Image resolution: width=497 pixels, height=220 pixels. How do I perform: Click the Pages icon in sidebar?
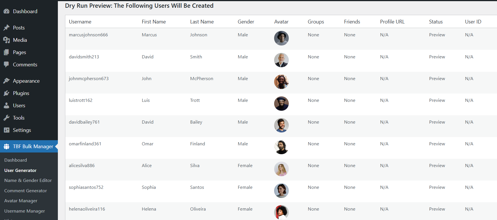[x=6, y=52]
